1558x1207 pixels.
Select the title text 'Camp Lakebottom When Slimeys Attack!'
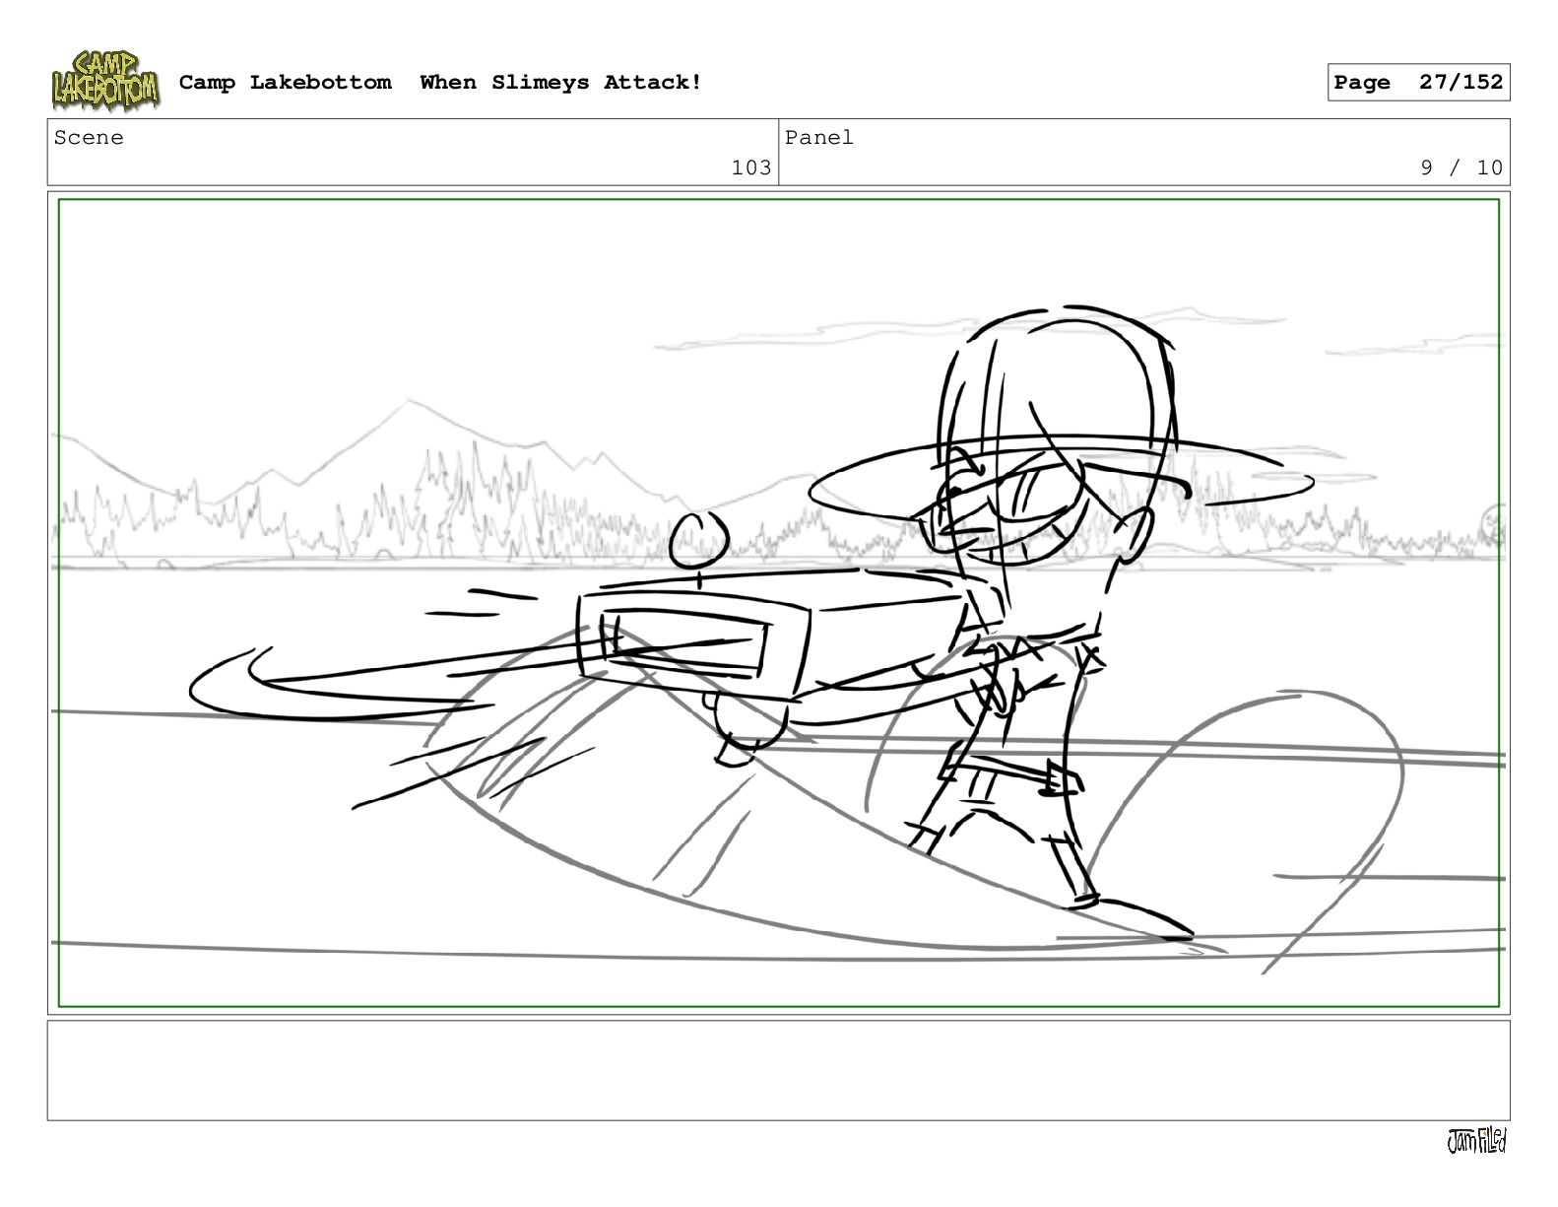point(440,83)
